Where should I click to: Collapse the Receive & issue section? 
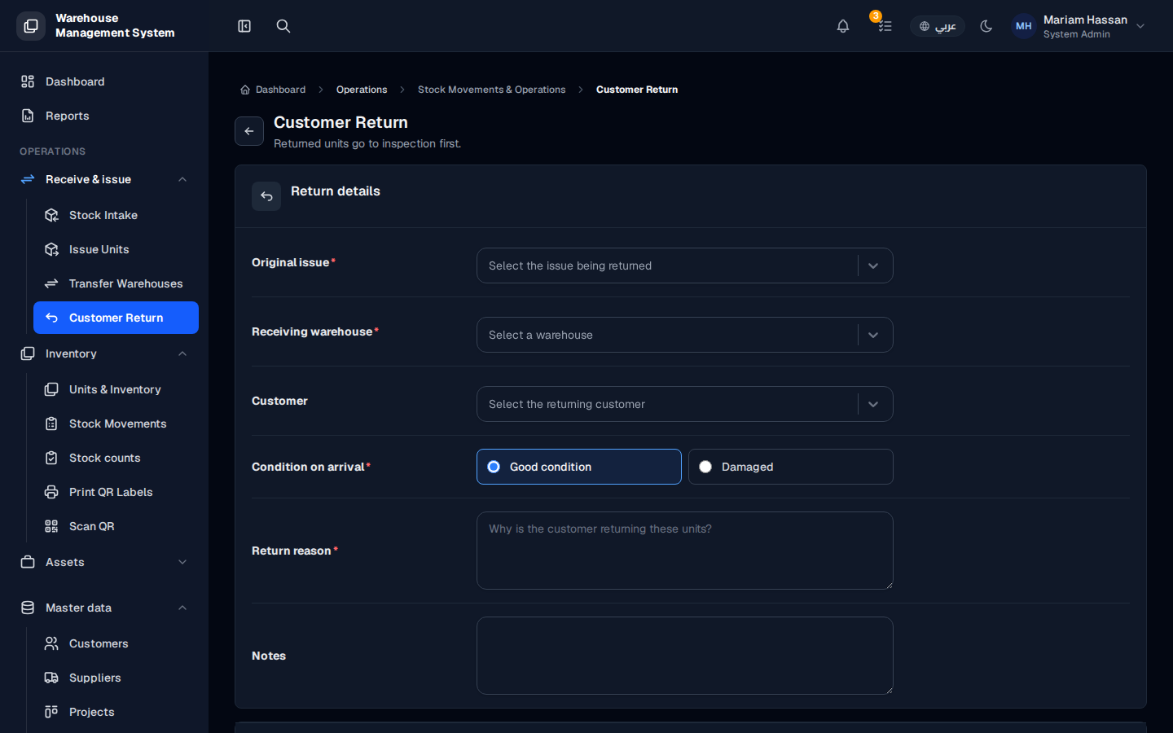[104, 179]
